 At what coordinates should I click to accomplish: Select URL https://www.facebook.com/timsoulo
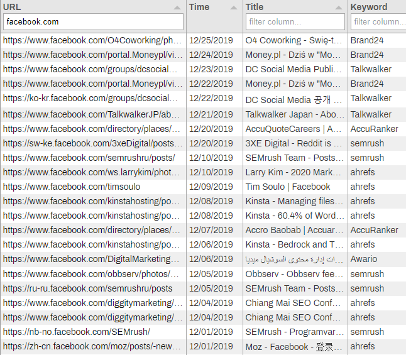click(72, 187)
